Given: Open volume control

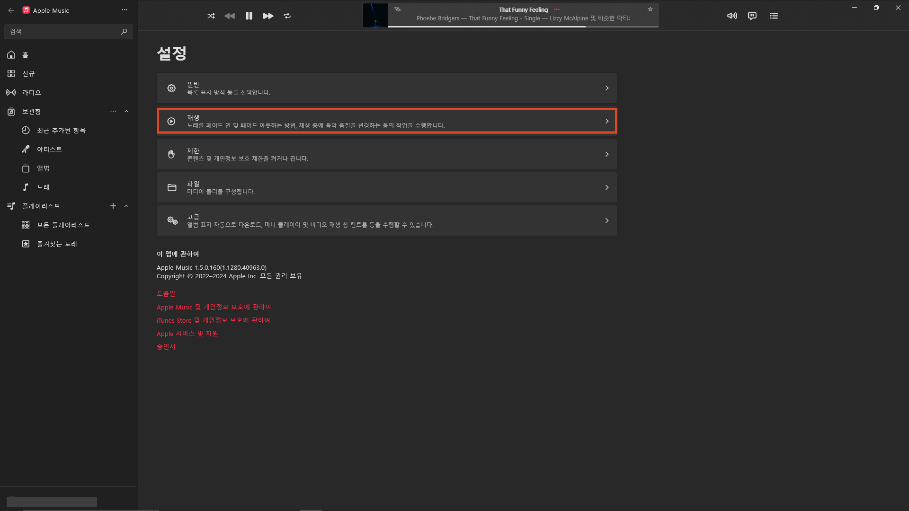Looking at the screenshot, I should tap(732, 16).
